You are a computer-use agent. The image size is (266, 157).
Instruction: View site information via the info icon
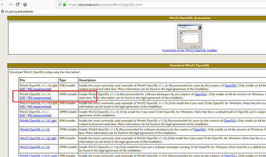tap(60, 5)
